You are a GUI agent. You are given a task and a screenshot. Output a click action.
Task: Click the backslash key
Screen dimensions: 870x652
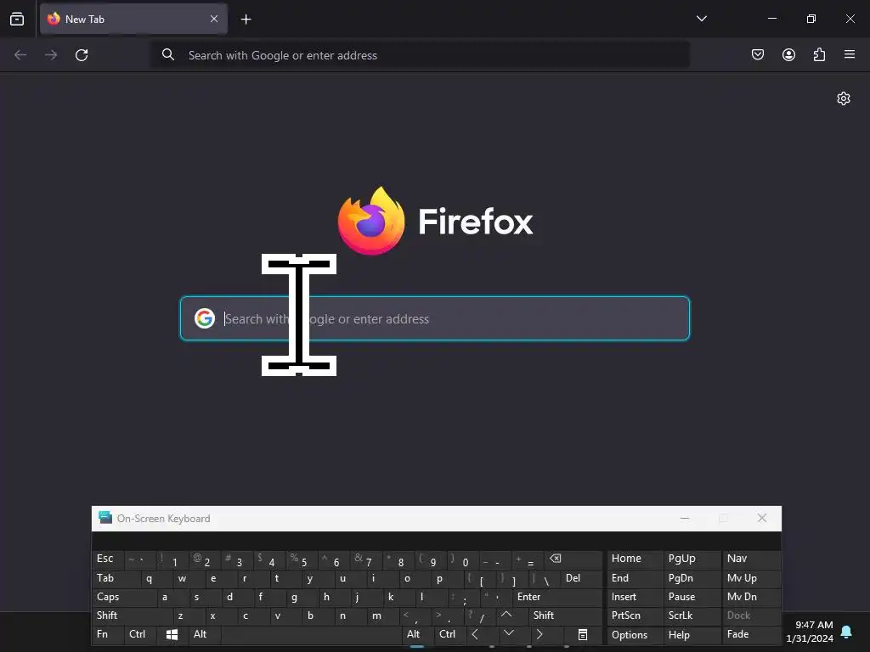(544, 578)
